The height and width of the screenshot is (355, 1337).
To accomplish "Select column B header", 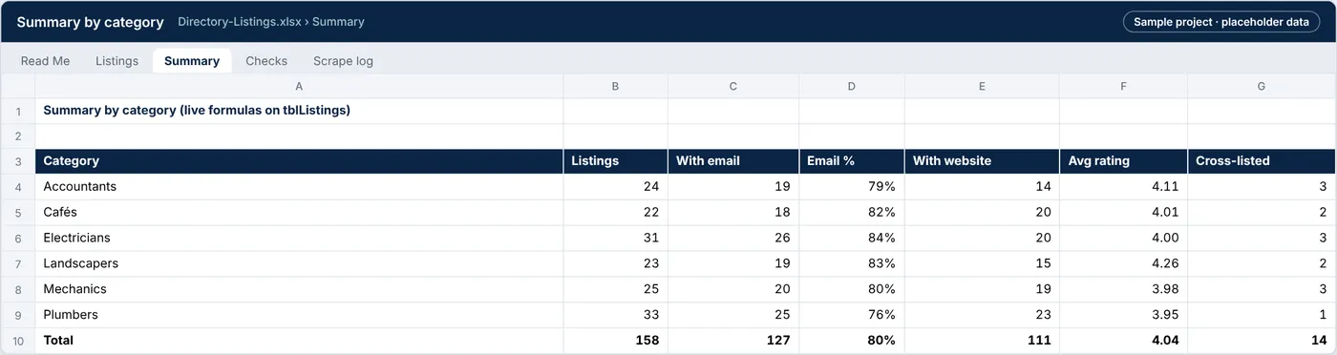I will pyautogui.click(x=615, y=86).
